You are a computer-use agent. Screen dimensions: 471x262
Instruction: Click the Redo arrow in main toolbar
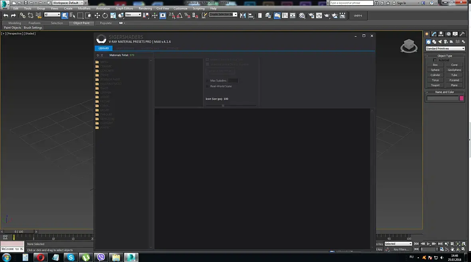coord(13,16)
